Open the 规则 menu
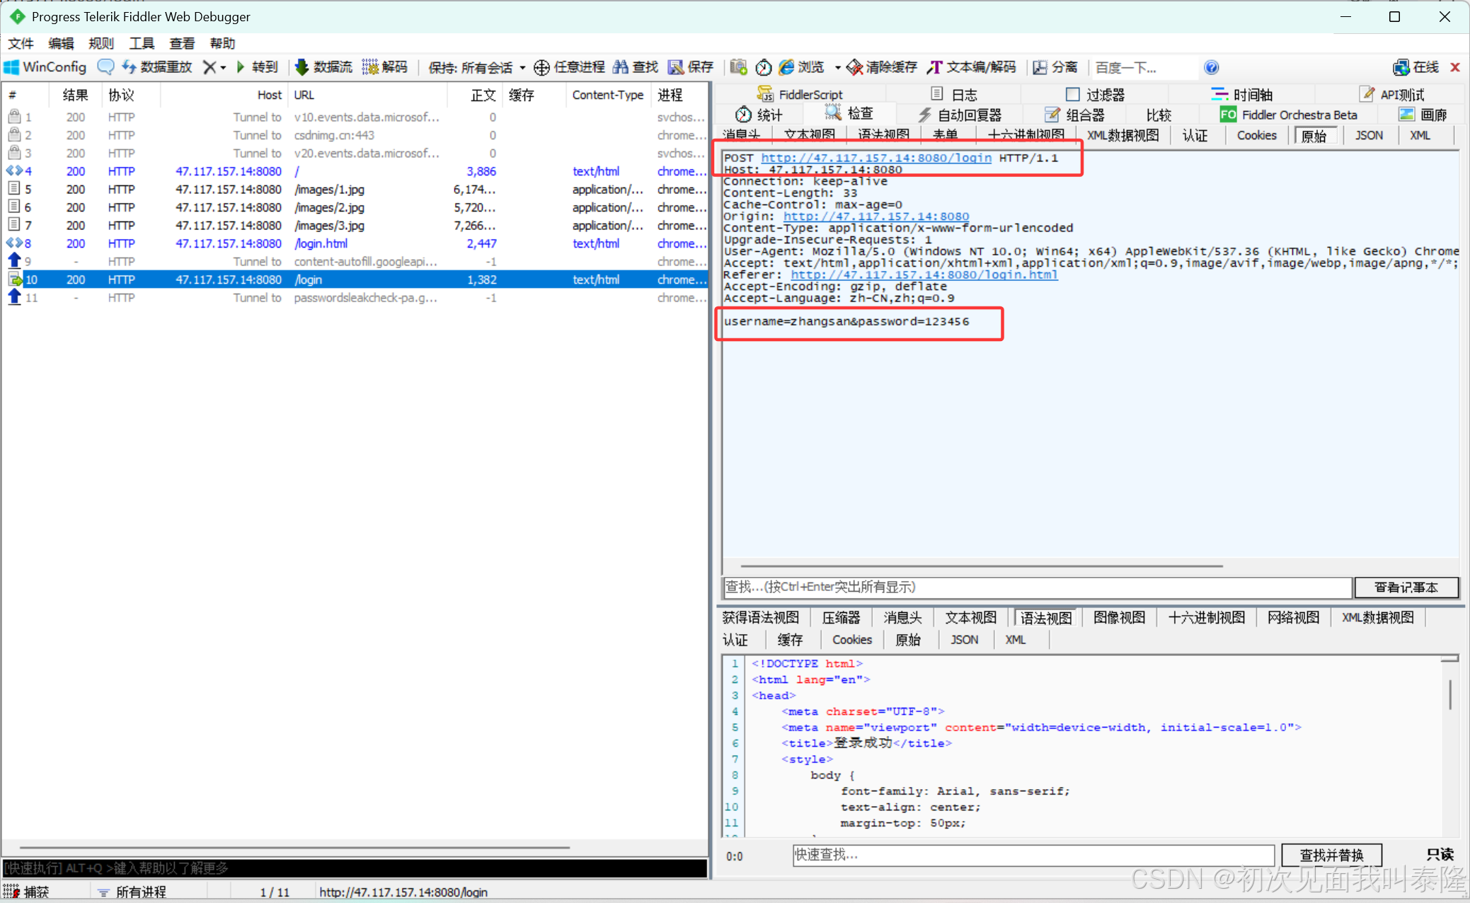The height and width of the screenshot is (903, 1470). (x=101, y=43)
